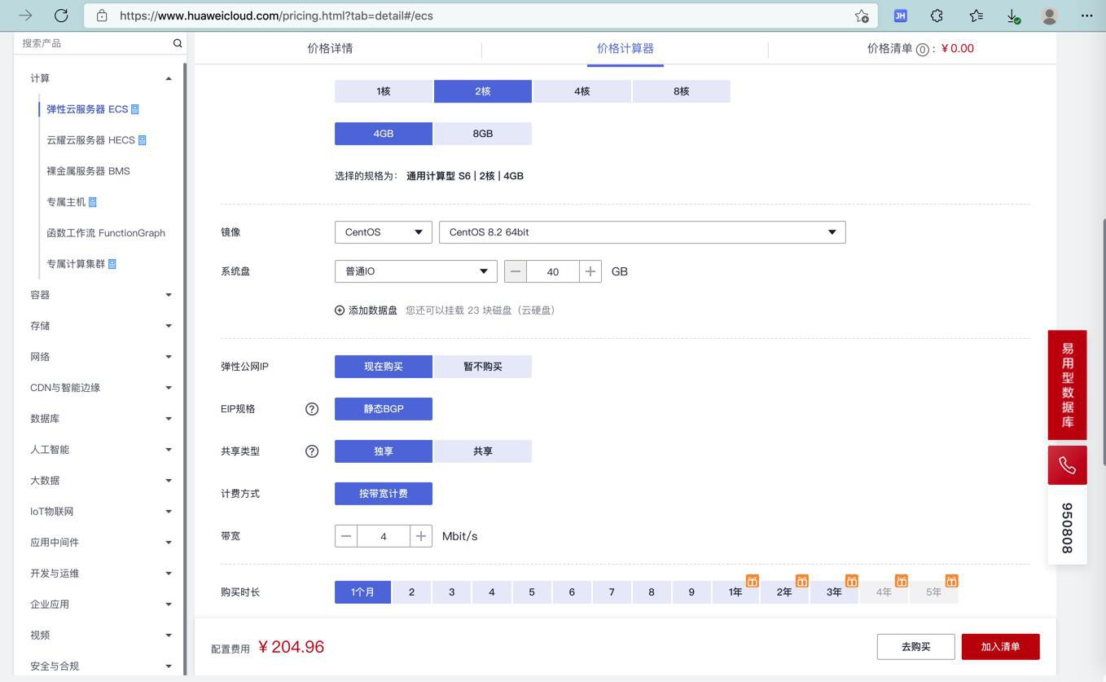Increase bandwidth with plus button
The height and width of the screenshot is (682, 1106).
click(x=421, y=536)
